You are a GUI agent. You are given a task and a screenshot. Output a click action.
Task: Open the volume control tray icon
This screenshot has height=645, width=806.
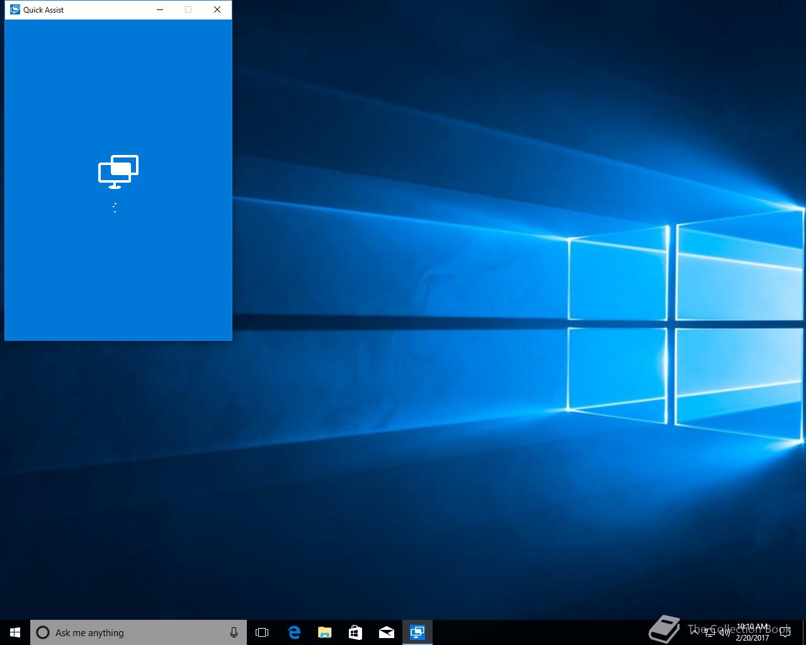pos(724,632)
